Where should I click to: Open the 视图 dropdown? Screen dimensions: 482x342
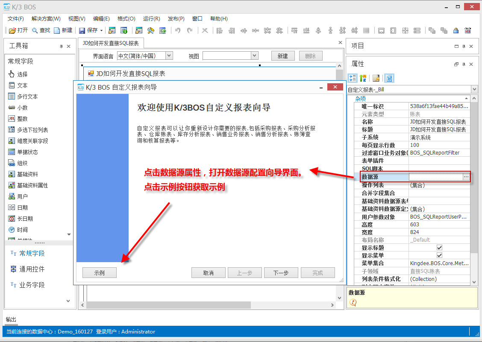(254, 56)
